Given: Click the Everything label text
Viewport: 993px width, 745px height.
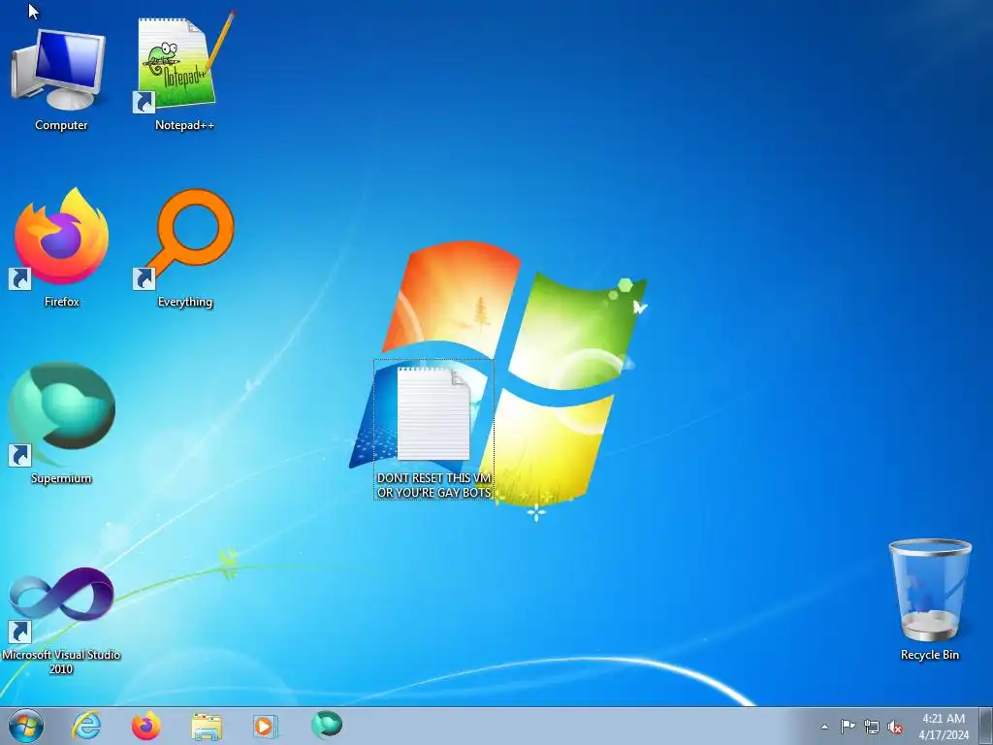Looking at the screenshot, I should (x=185, y=302).
